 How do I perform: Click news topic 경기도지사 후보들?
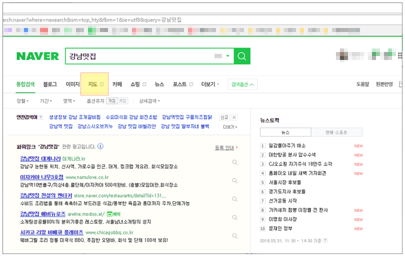(287, 191)
